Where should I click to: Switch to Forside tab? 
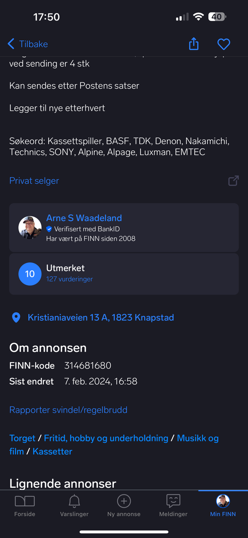click(x=25, y=506)
